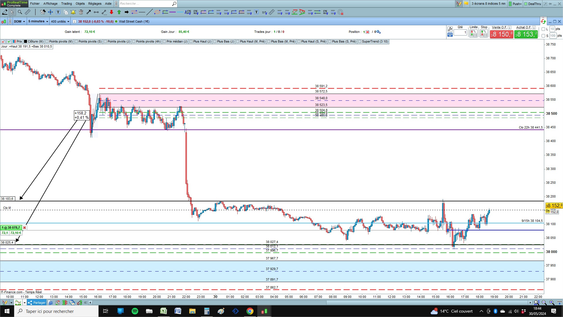Open the Réglages menu

click(x=95, y=4)
